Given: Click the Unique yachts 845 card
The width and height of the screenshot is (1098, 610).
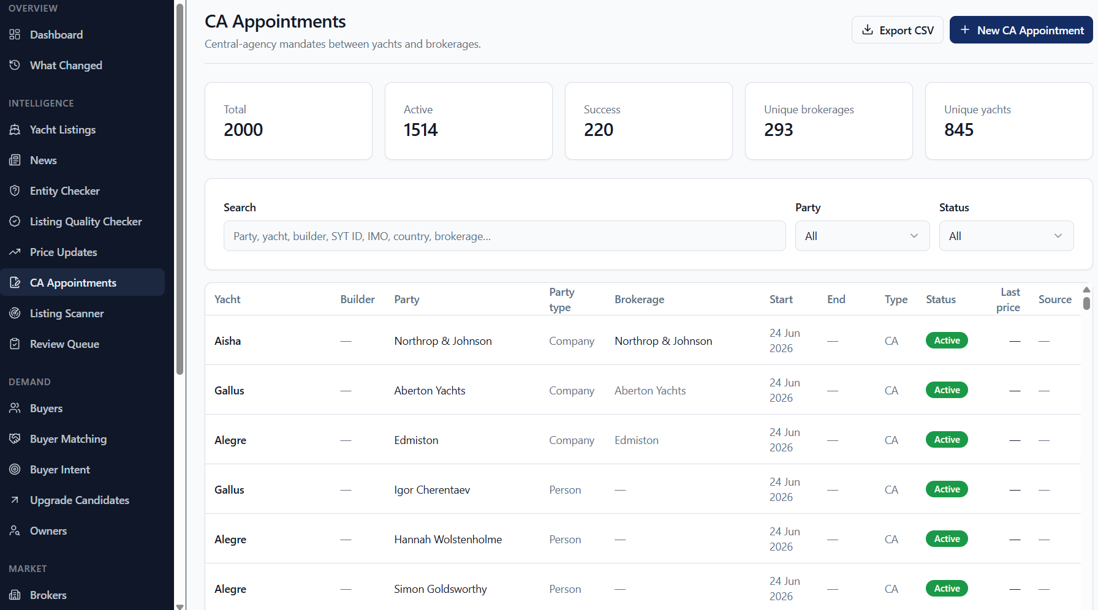Looking at the screenshot, I should pos(1009,121).
